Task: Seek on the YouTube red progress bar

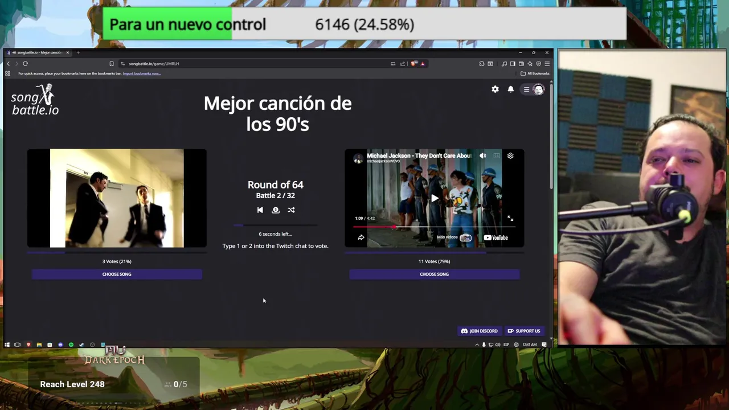Action: [434, 227]
